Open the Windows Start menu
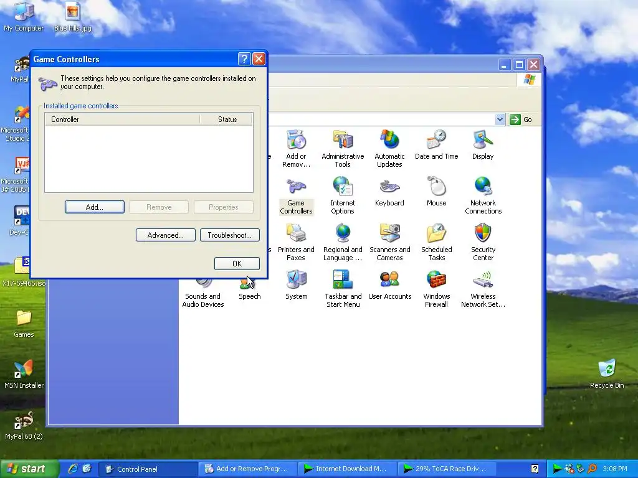638x478 pixels. tap(29, 469)
